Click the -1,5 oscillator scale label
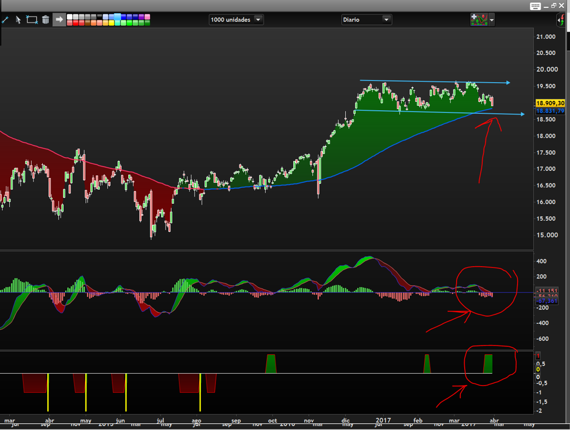This screenshot has height=430, width=570. click(541, 402)
